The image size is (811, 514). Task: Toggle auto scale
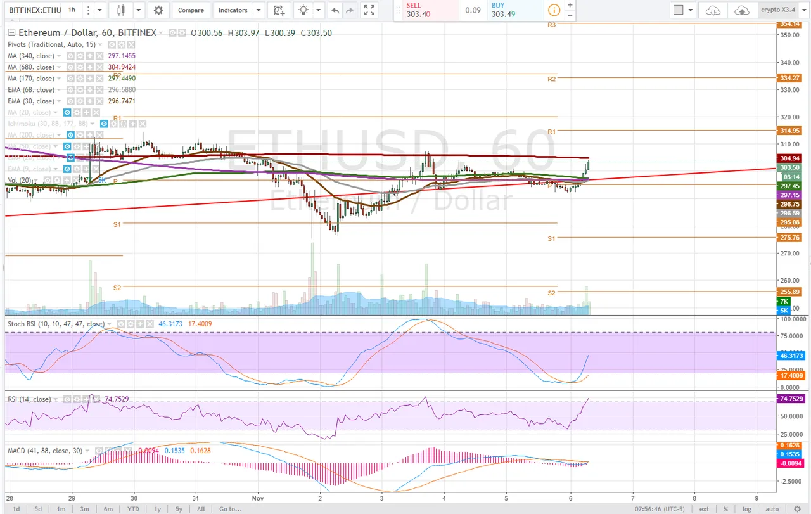(x=772, y=508)
